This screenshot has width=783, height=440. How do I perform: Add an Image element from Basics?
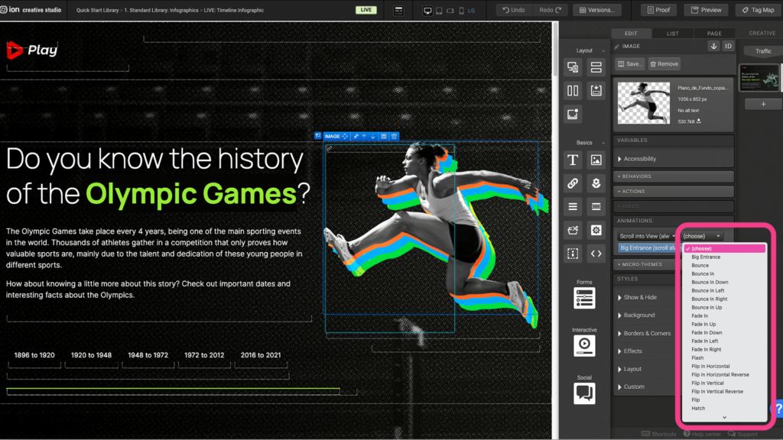[596, 160]
